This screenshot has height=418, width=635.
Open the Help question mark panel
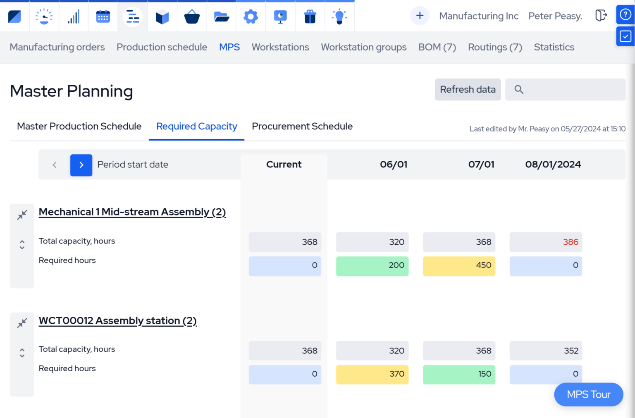(625, 14)
